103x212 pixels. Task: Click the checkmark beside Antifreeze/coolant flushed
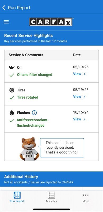(x=12, y=120)
